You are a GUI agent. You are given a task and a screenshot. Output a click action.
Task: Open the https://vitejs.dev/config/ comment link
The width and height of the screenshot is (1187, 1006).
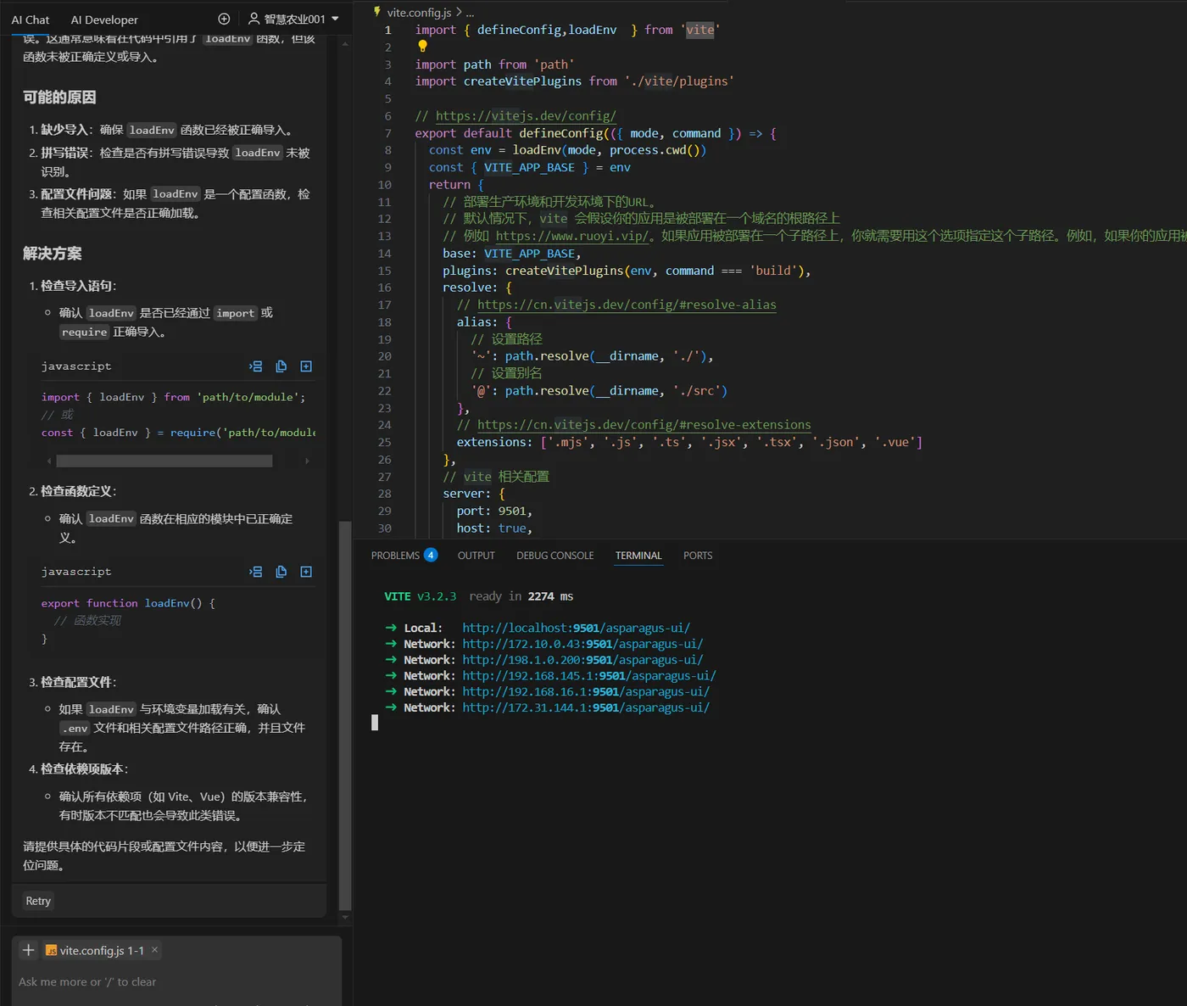[x=526, y=116]
